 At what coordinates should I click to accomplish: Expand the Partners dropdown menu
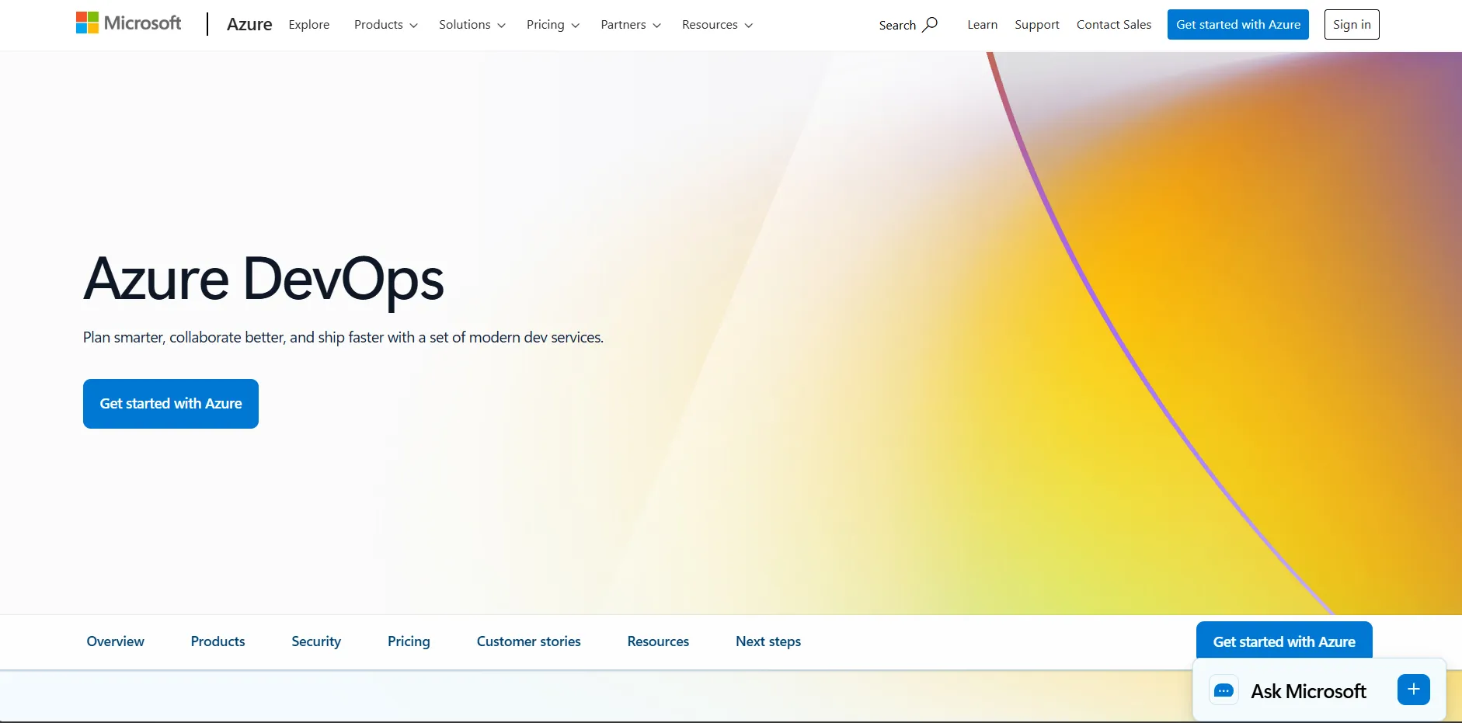click(x=631, y=25)
